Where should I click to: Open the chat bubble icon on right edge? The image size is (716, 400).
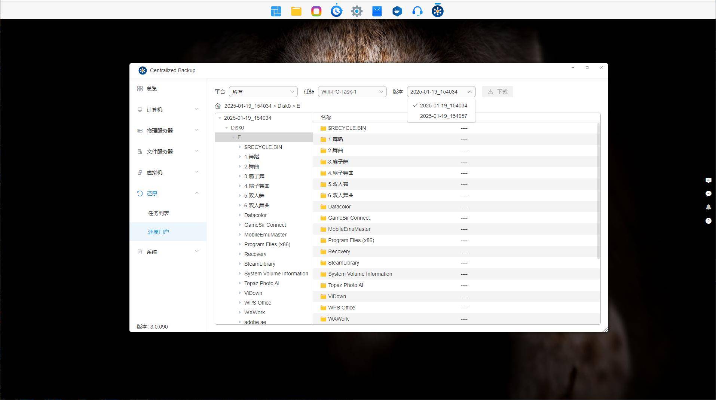tap(708, 194)
